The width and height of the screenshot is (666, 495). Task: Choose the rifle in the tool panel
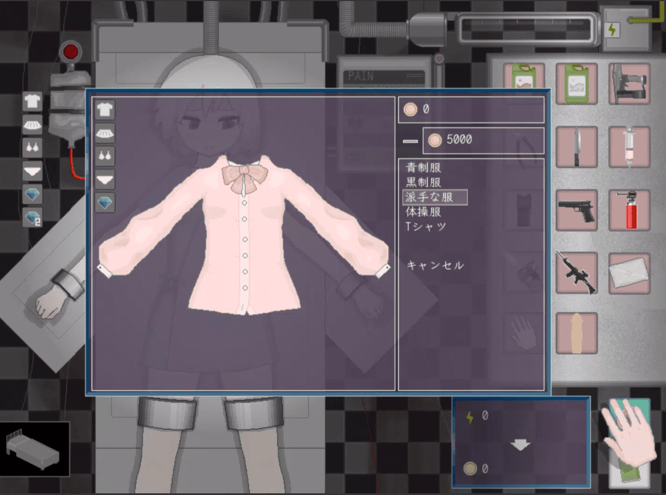click(577, 273)
